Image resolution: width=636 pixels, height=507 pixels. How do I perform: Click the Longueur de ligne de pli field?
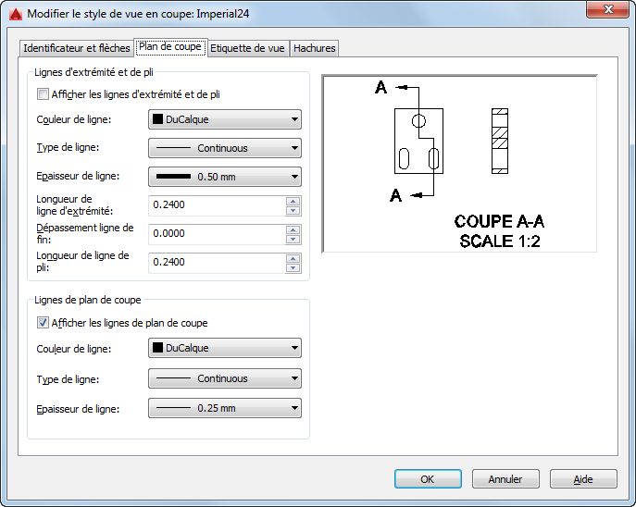[217, 263]
